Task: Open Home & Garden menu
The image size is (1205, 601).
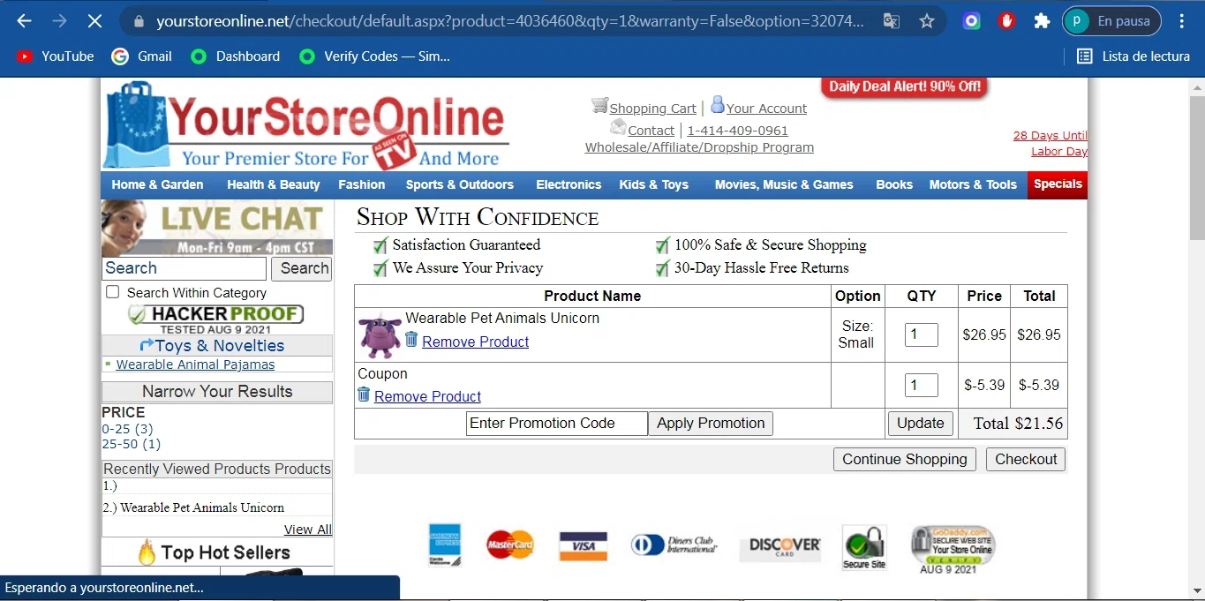Action: (157, 184)
